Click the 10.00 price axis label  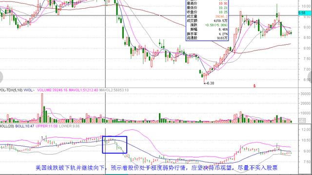[306, 6]
